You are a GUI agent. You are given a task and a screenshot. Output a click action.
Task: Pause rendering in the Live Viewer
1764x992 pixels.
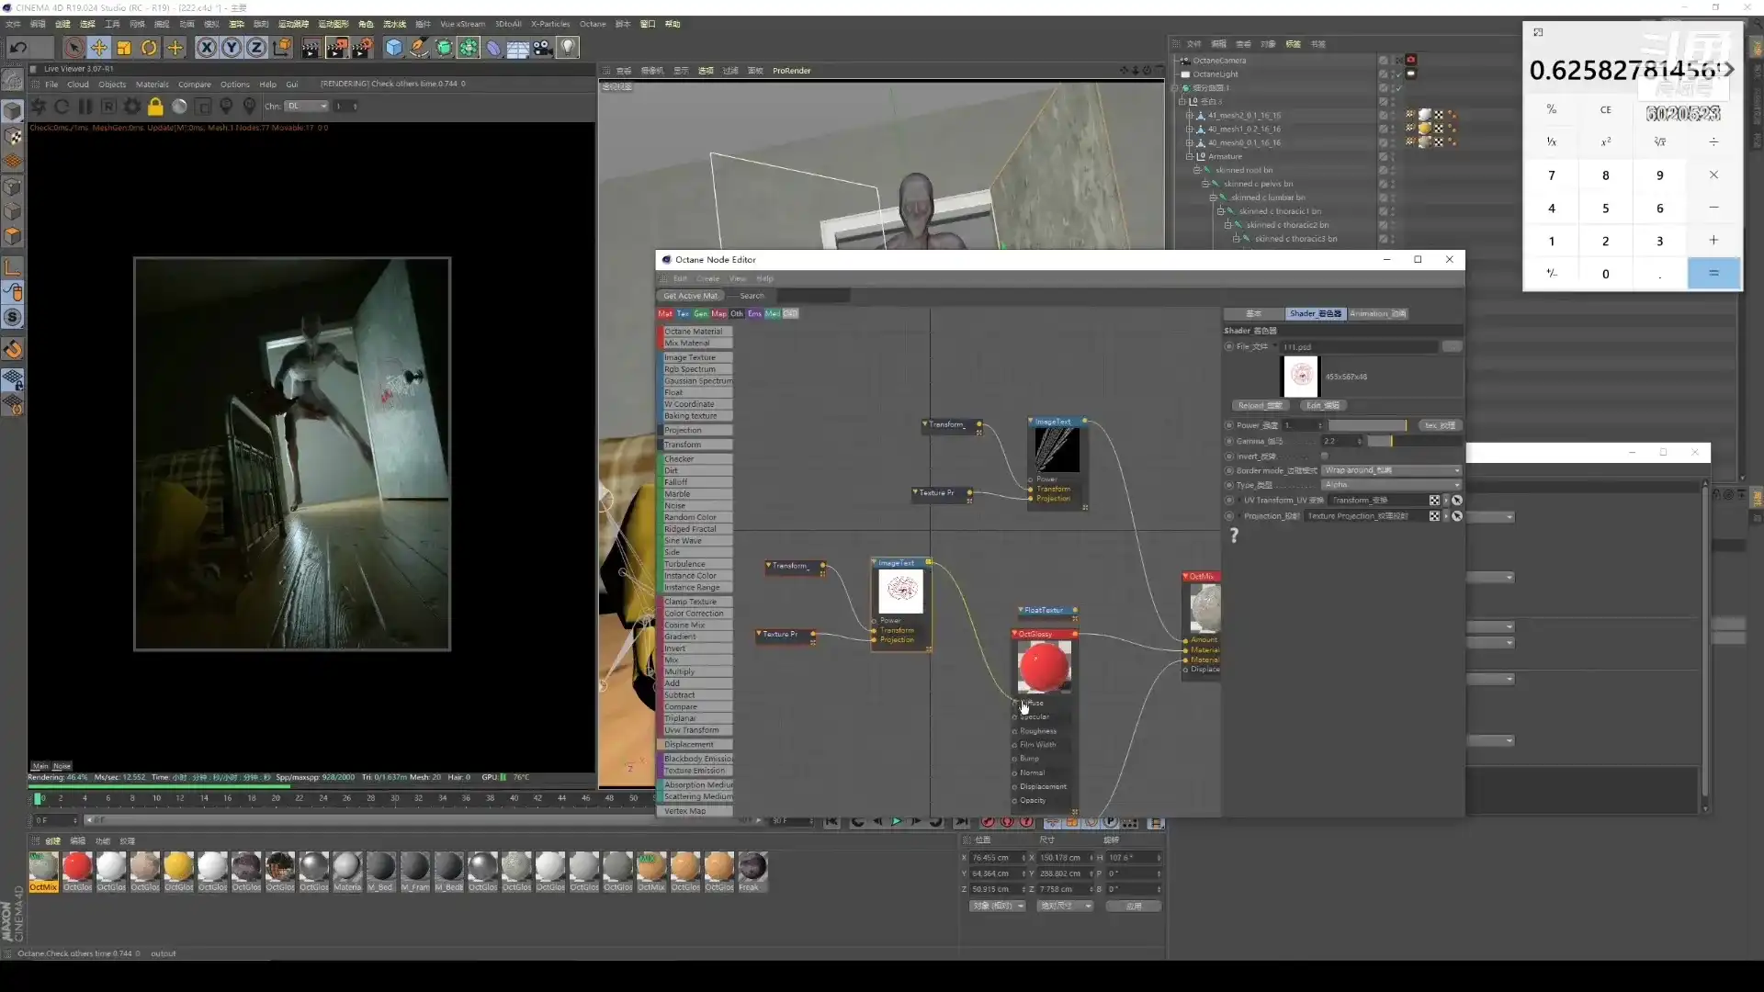pyautogui.click(x=85, y=107)
